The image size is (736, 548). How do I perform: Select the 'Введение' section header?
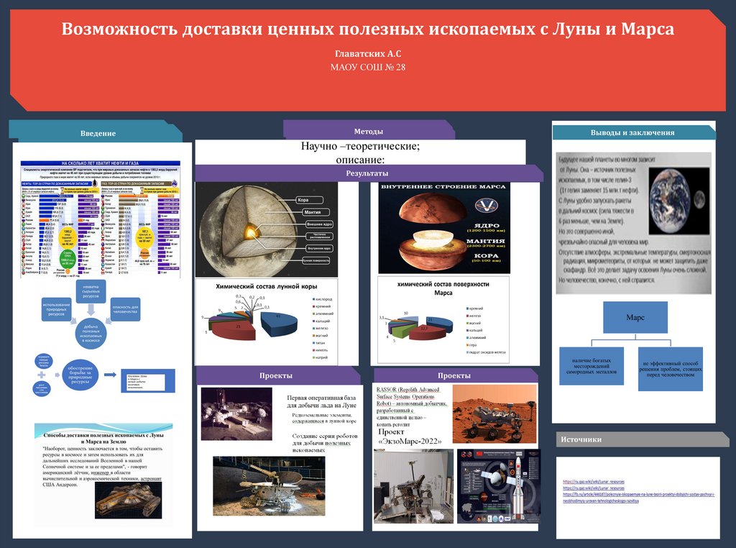pos(97,134)
